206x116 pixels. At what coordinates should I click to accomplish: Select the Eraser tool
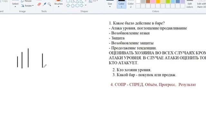pyautogui.click(x=39, y=4)
